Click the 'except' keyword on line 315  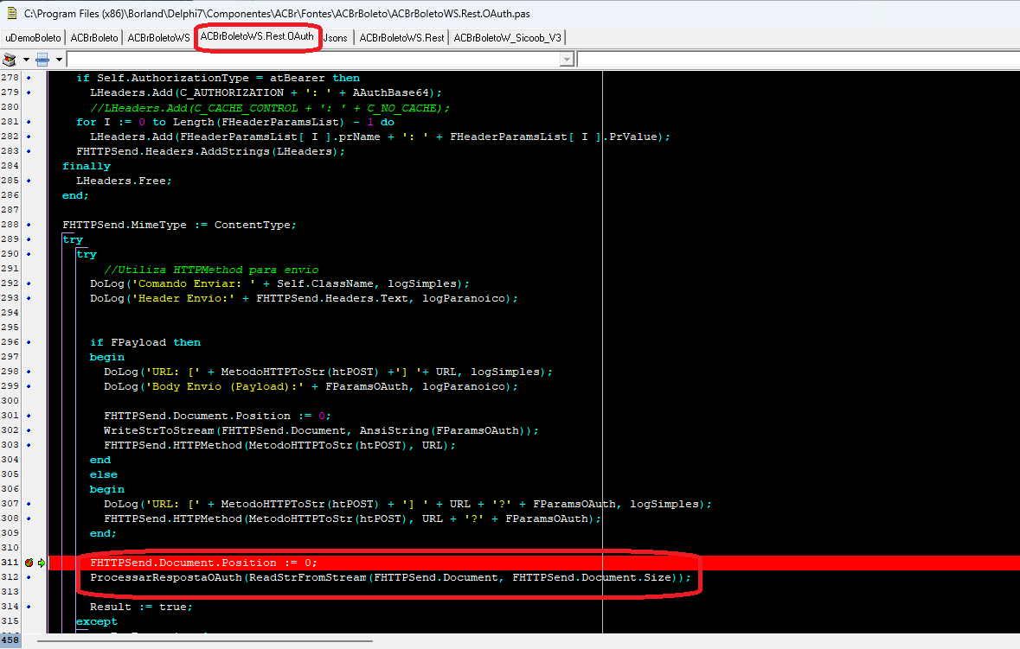click(x=96, y=621)
